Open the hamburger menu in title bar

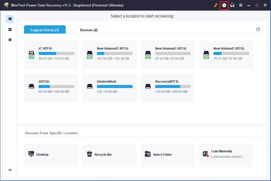[x=241, y=5]
